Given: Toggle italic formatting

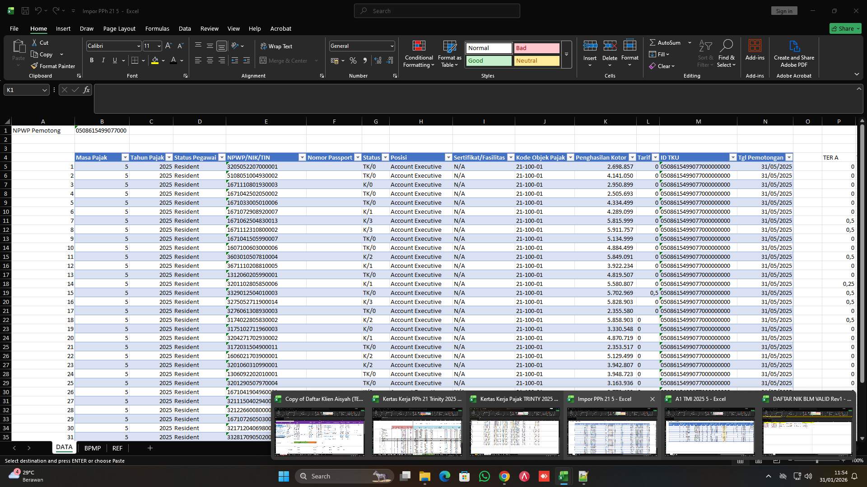Looking at the screenshot, I should (103, 60).
